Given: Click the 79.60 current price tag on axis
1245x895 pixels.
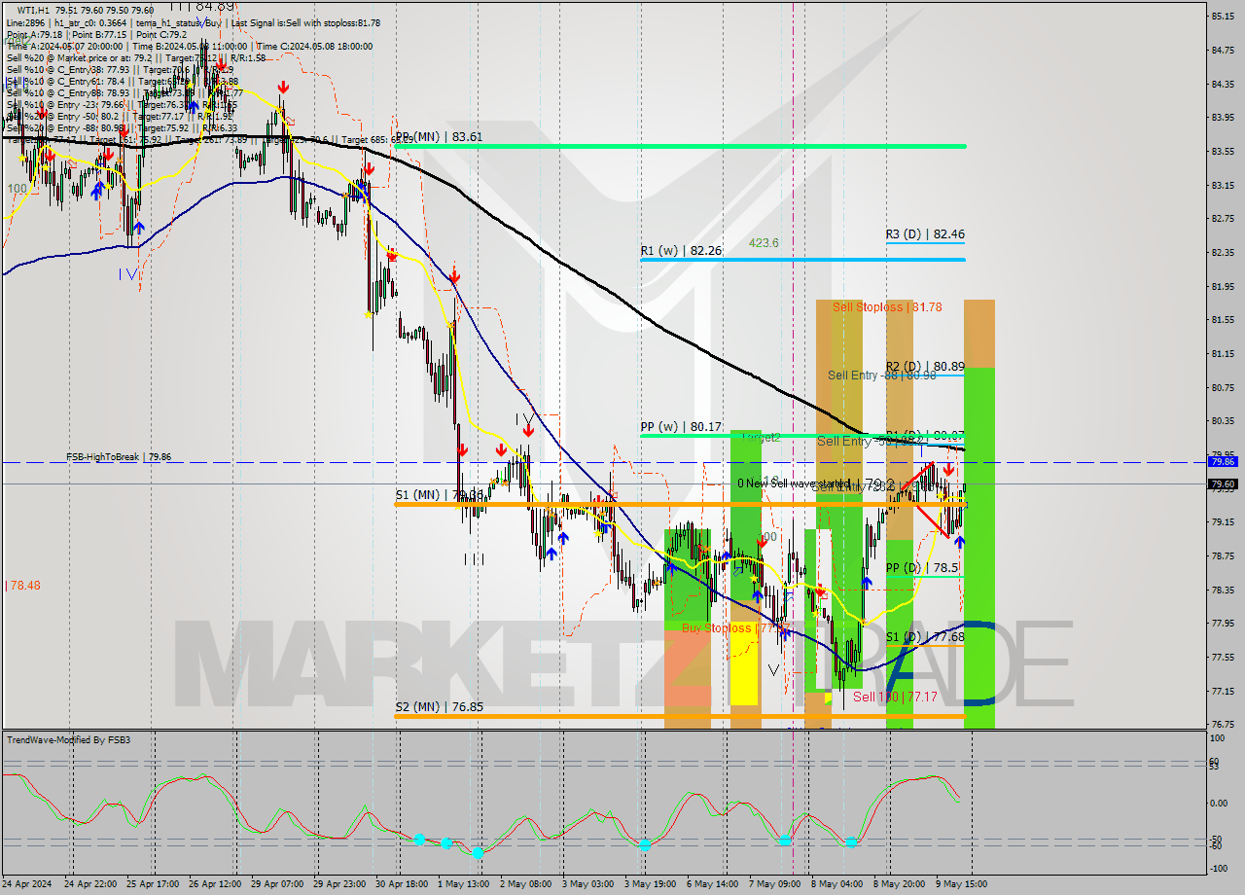Looking at the screenshot, I should (1223, 484).
